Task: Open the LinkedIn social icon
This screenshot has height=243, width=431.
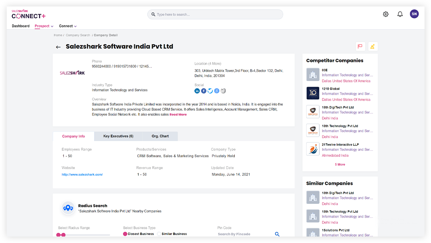Action: click(197, 91)
